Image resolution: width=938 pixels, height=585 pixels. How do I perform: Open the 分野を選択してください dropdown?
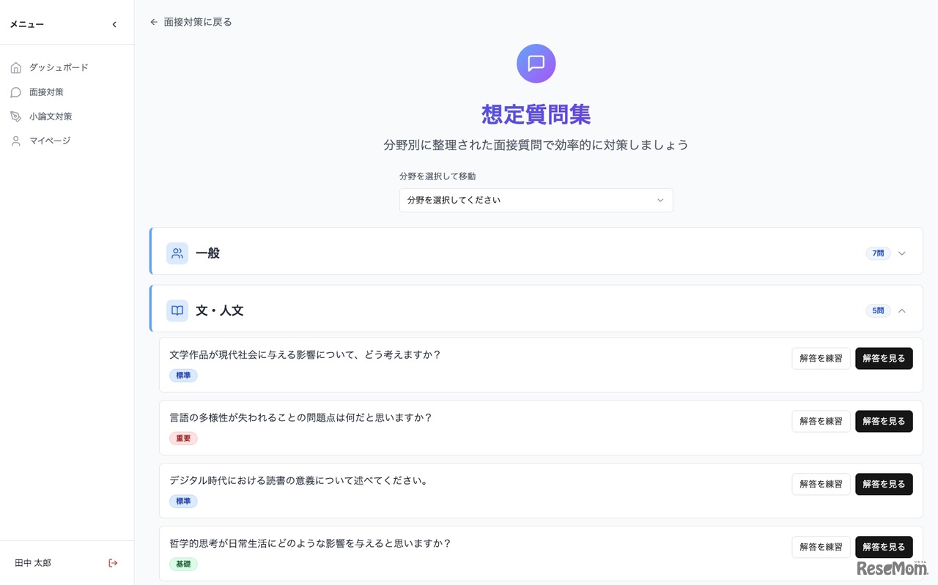coord(536,200)
